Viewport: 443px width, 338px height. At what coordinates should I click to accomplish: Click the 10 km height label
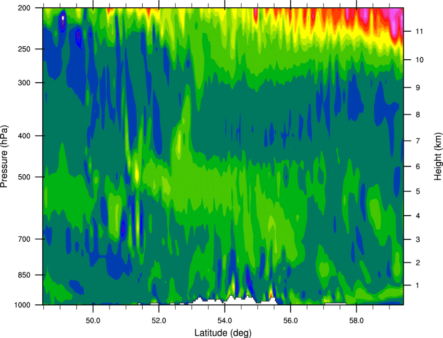tap(420, 60)
